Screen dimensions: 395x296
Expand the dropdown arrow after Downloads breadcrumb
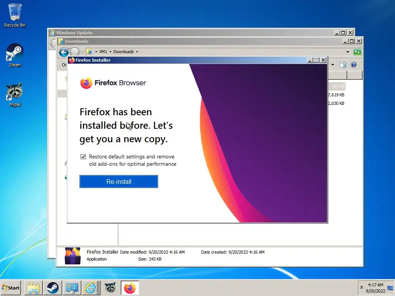(137, 52)
